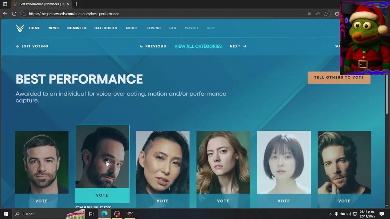
Task: Vote for the wavy blonde-haired woman nominee
Action: click(x=223, y=201)
